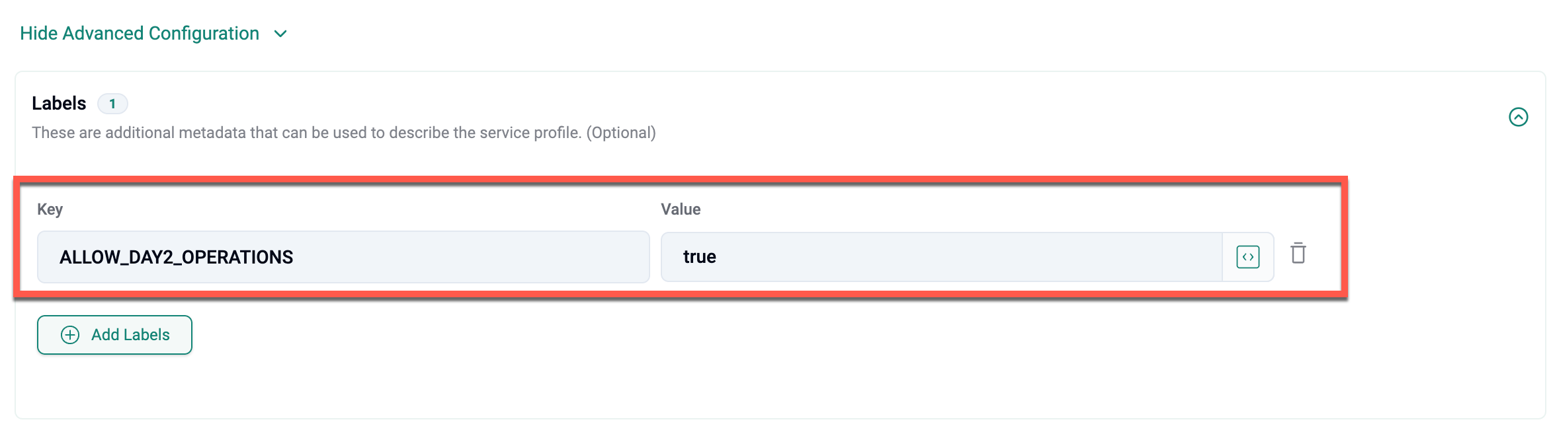Open the expression editor icon in Value field
Image resolution: width=1553 pixels, height=432 pixels.
coord(1247,257)
